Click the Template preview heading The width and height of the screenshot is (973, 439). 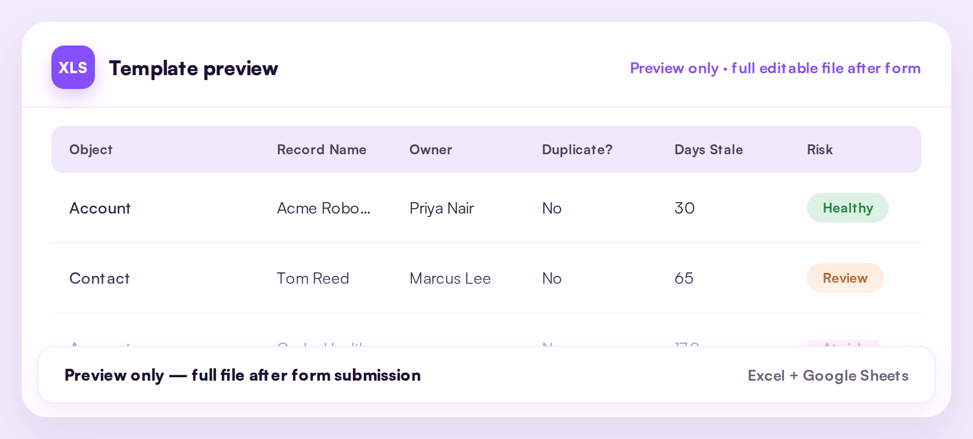(x=193, y=68)
